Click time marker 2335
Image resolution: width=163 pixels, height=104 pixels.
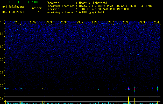[80, 22]
